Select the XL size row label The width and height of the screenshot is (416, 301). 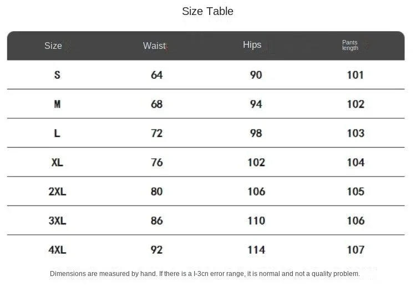click(57, 163)
